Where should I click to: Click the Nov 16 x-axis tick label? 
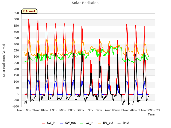(x=92, y=110)
